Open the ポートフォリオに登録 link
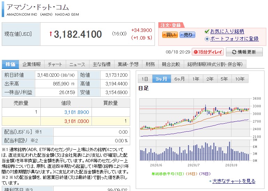268x191 pixels. pos(234,39)
